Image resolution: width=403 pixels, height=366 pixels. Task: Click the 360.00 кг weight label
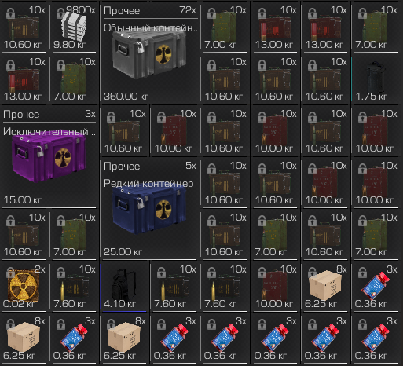pos(126,97)
